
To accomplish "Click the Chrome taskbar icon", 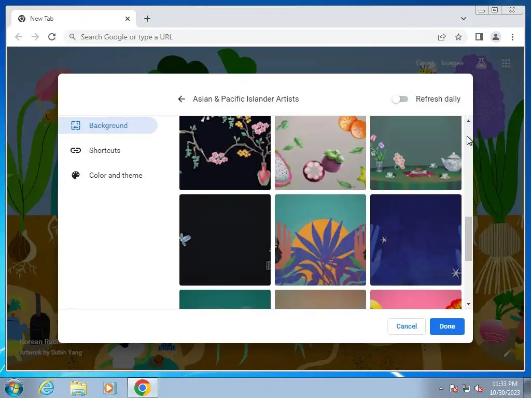I will click(x=142, y=388).
